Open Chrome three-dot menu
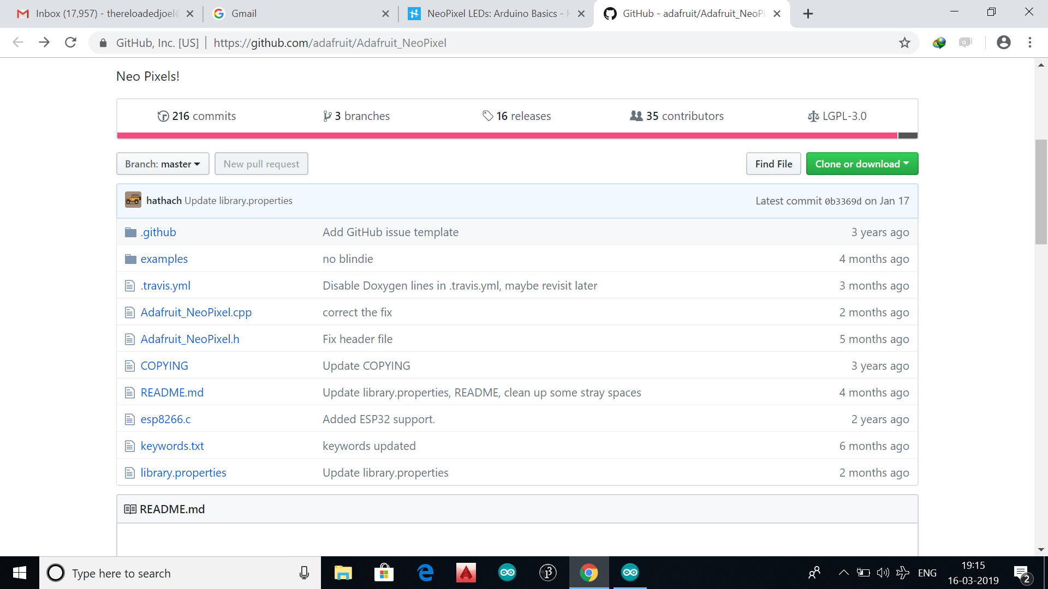 point(1029,43)
